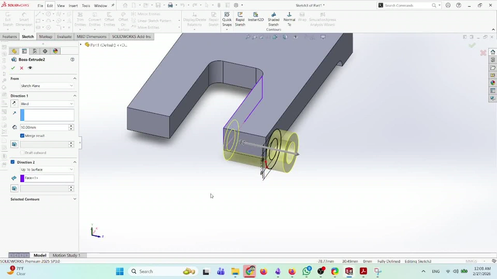
Task: Uncheck the Direction 2 checkbox
Action: pos(12,162)
